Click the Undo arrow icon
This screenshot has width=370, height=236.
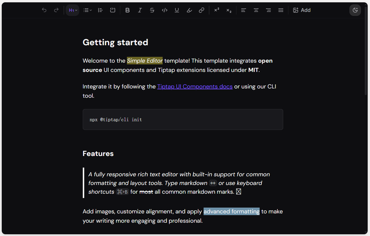pyautogui.click(x=44, y=10)
